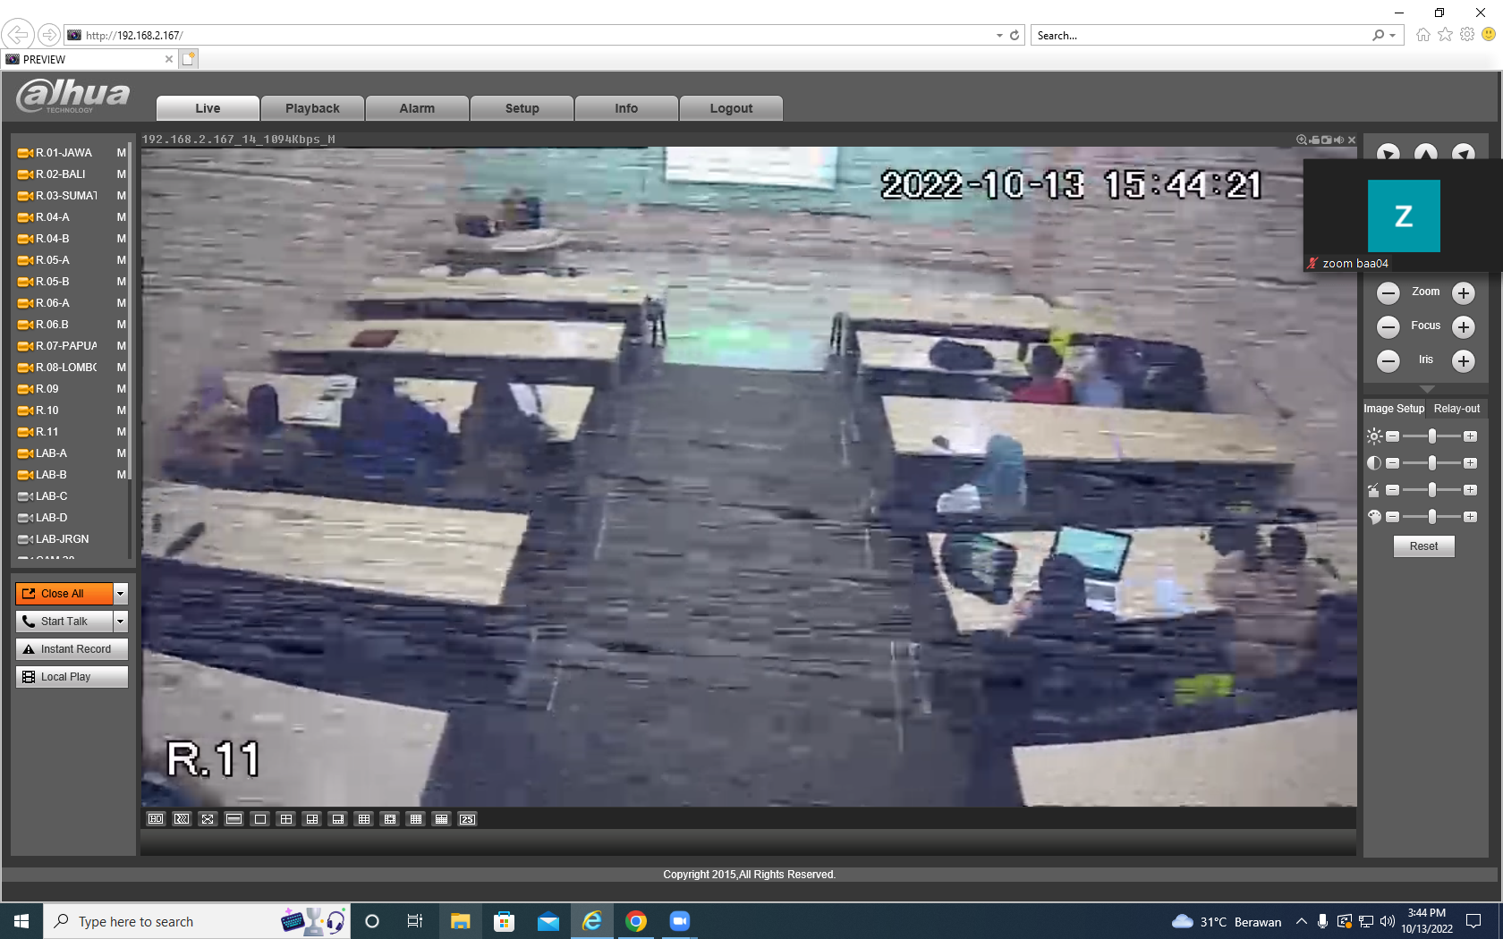Image resolution: width=1503 pixels, height=939 pixels.
Task: Open the Live tab
Action: click(208, 108)
